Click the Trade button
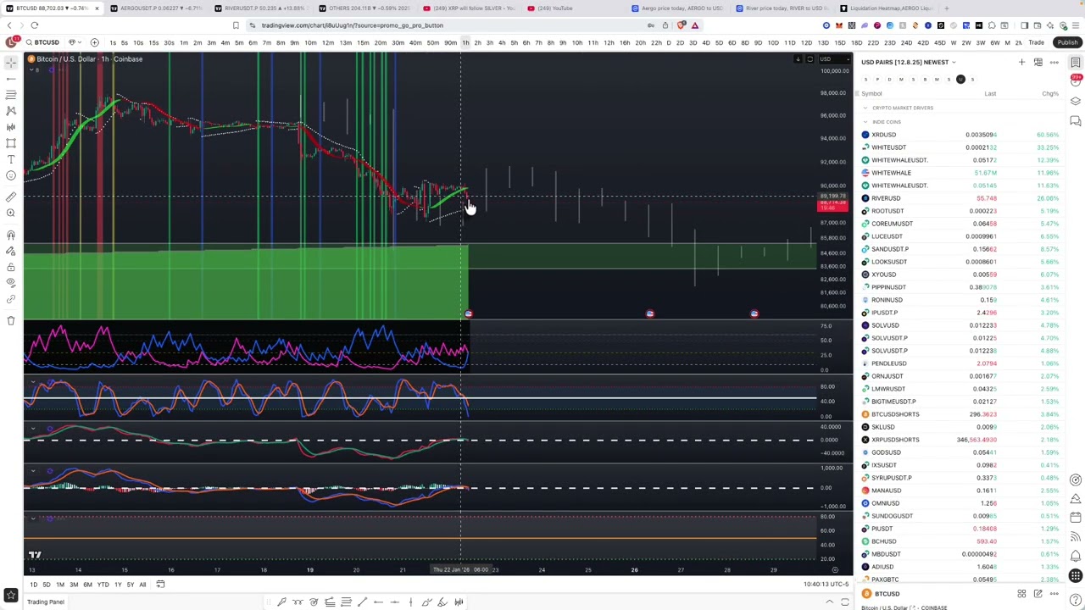1085x610 pixels. [1036, 42]
